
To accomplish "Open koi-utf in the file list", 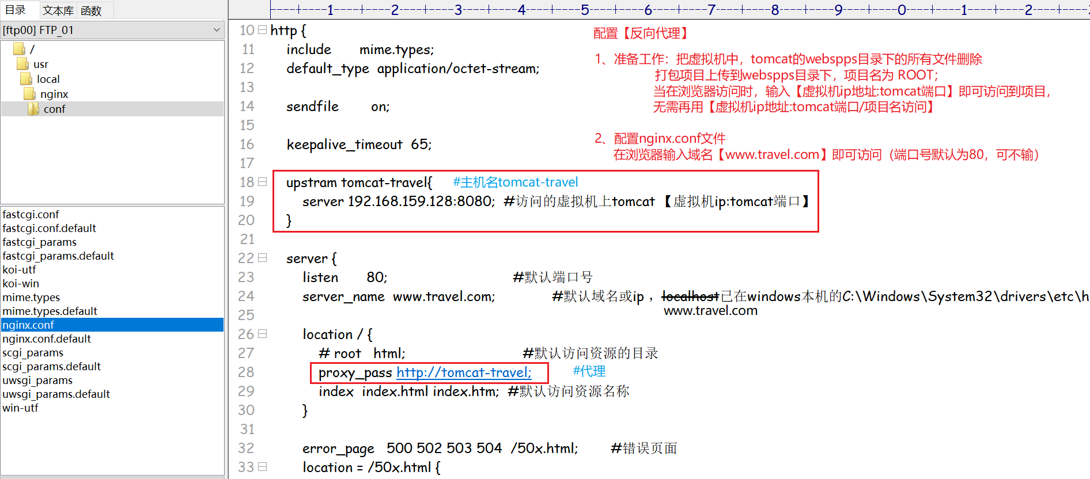I will tap(19, 269).
